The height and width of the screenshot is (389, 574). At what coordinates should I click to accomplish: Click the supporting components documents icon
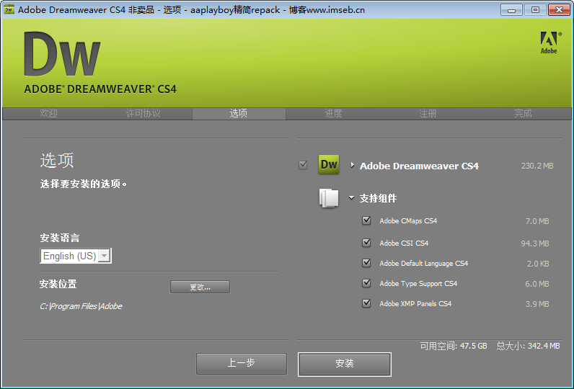pos(329,198)
